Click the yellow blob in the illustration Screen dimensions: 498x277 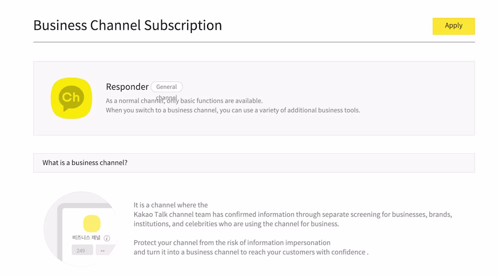coord(92,224)
